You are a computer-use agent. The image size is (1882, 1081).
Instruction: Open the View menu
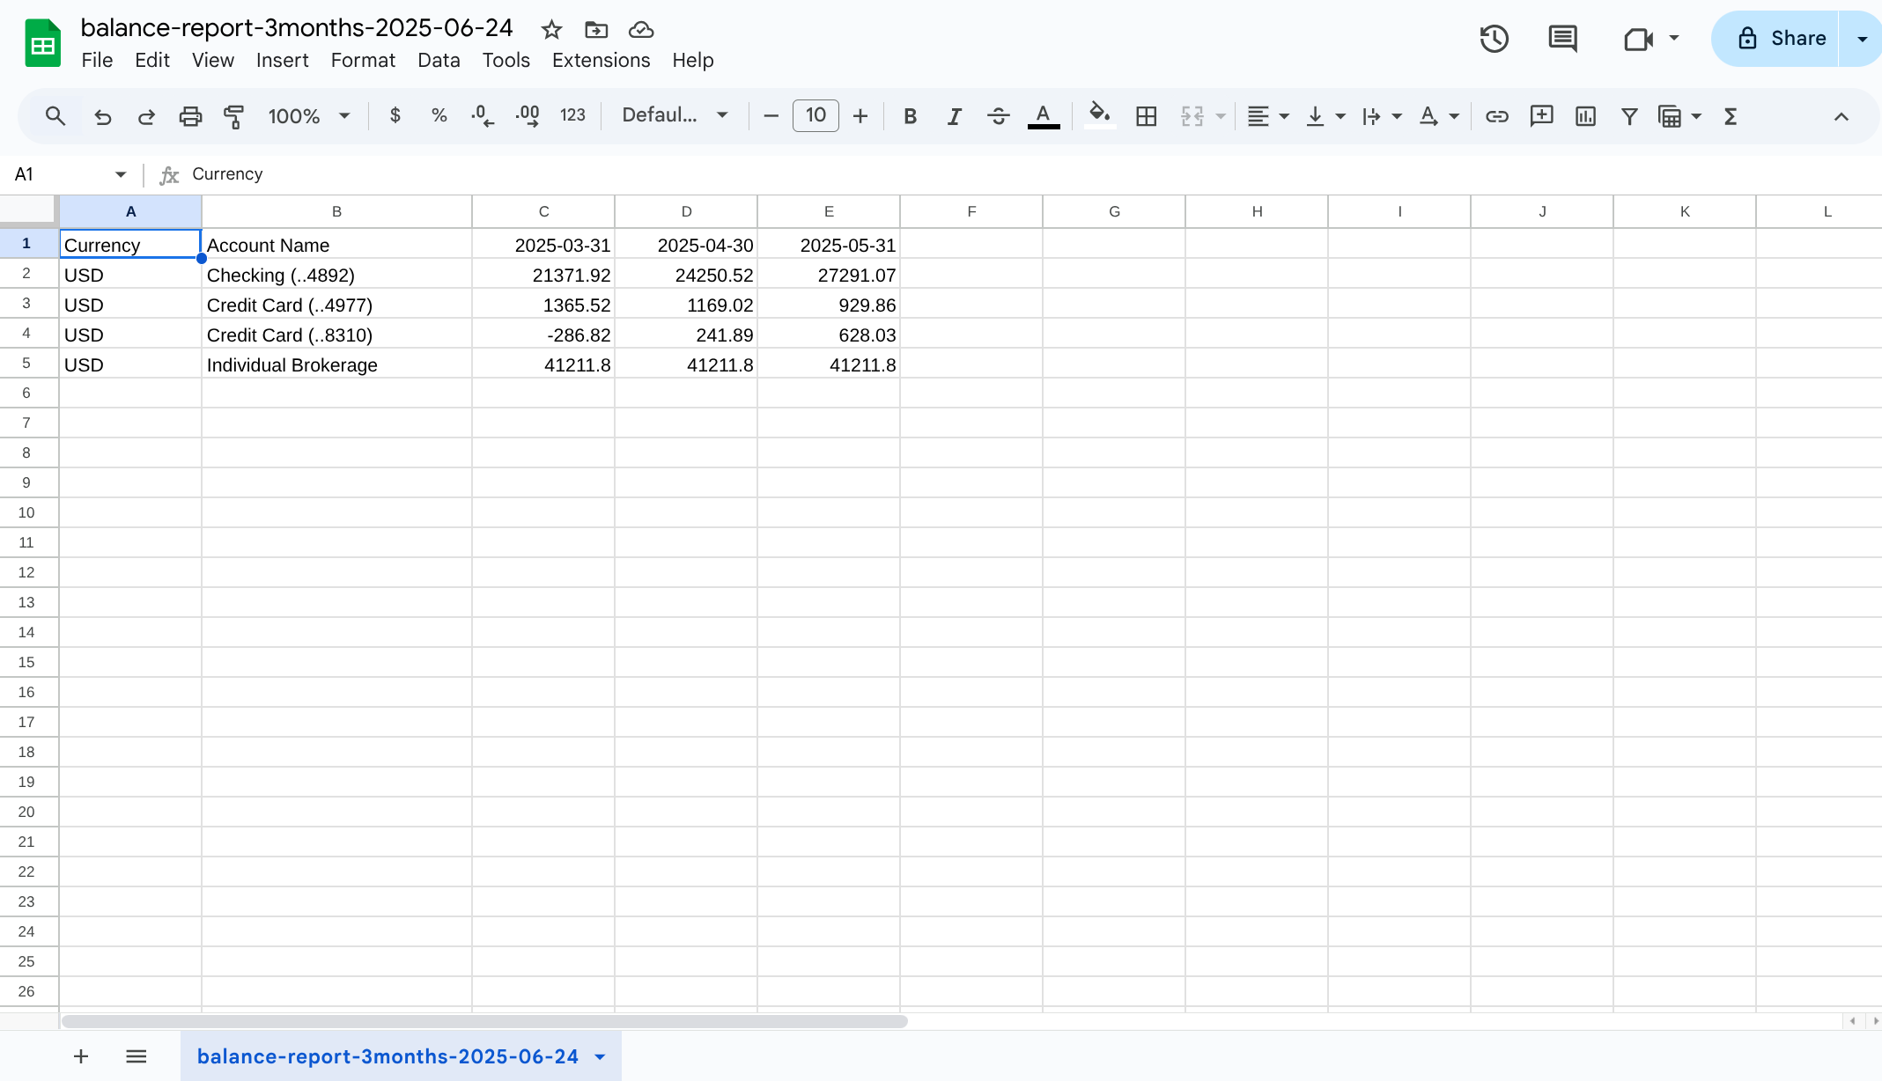pos(213,60)
